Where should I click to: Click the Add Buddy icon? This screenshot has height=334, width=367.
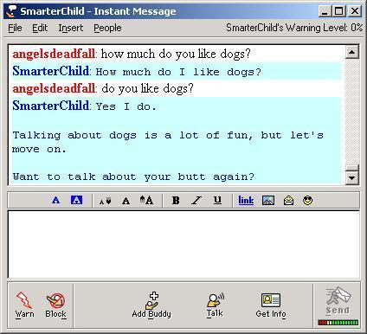point(151,305)
